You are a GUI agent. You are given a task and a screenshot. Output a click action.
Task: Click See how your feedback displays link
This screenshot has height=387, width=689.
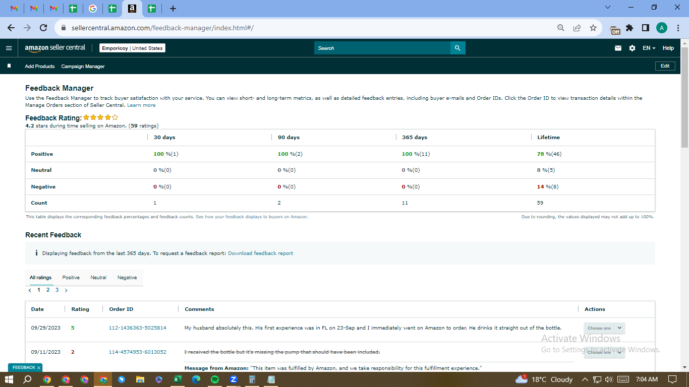pyautogui.click(x=252, y=217)
